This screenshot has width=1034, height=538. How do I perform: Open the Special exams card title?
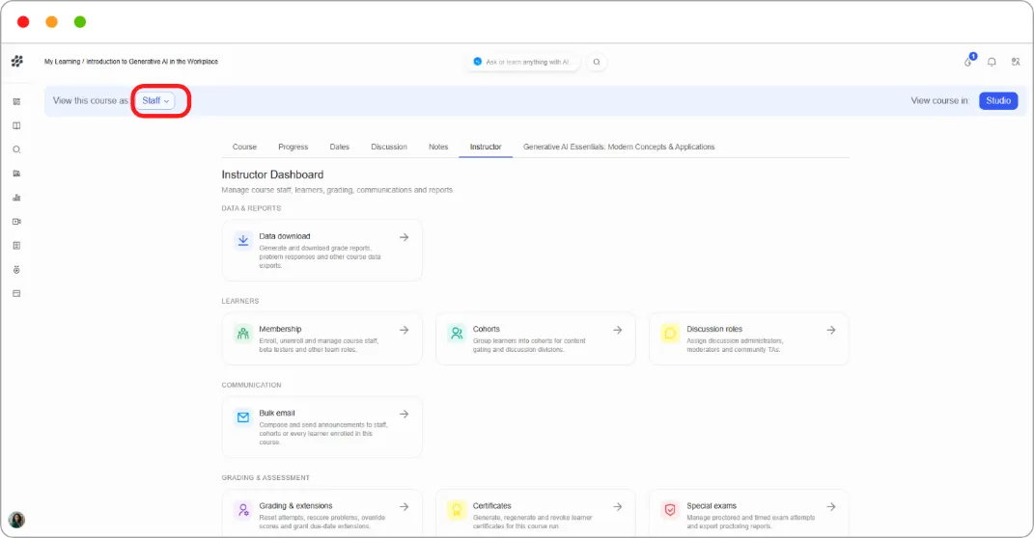(x=712, y=506)
